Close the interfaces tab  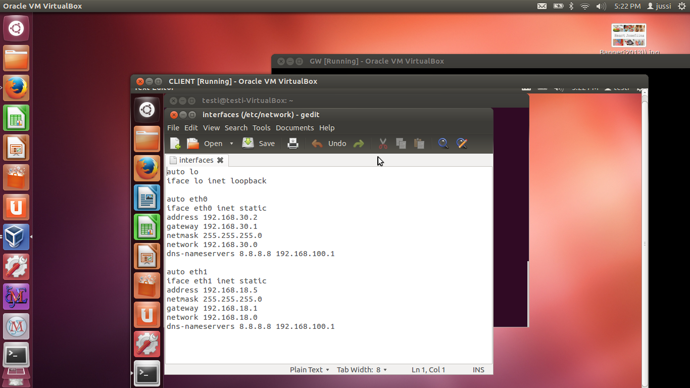[220, 160]
